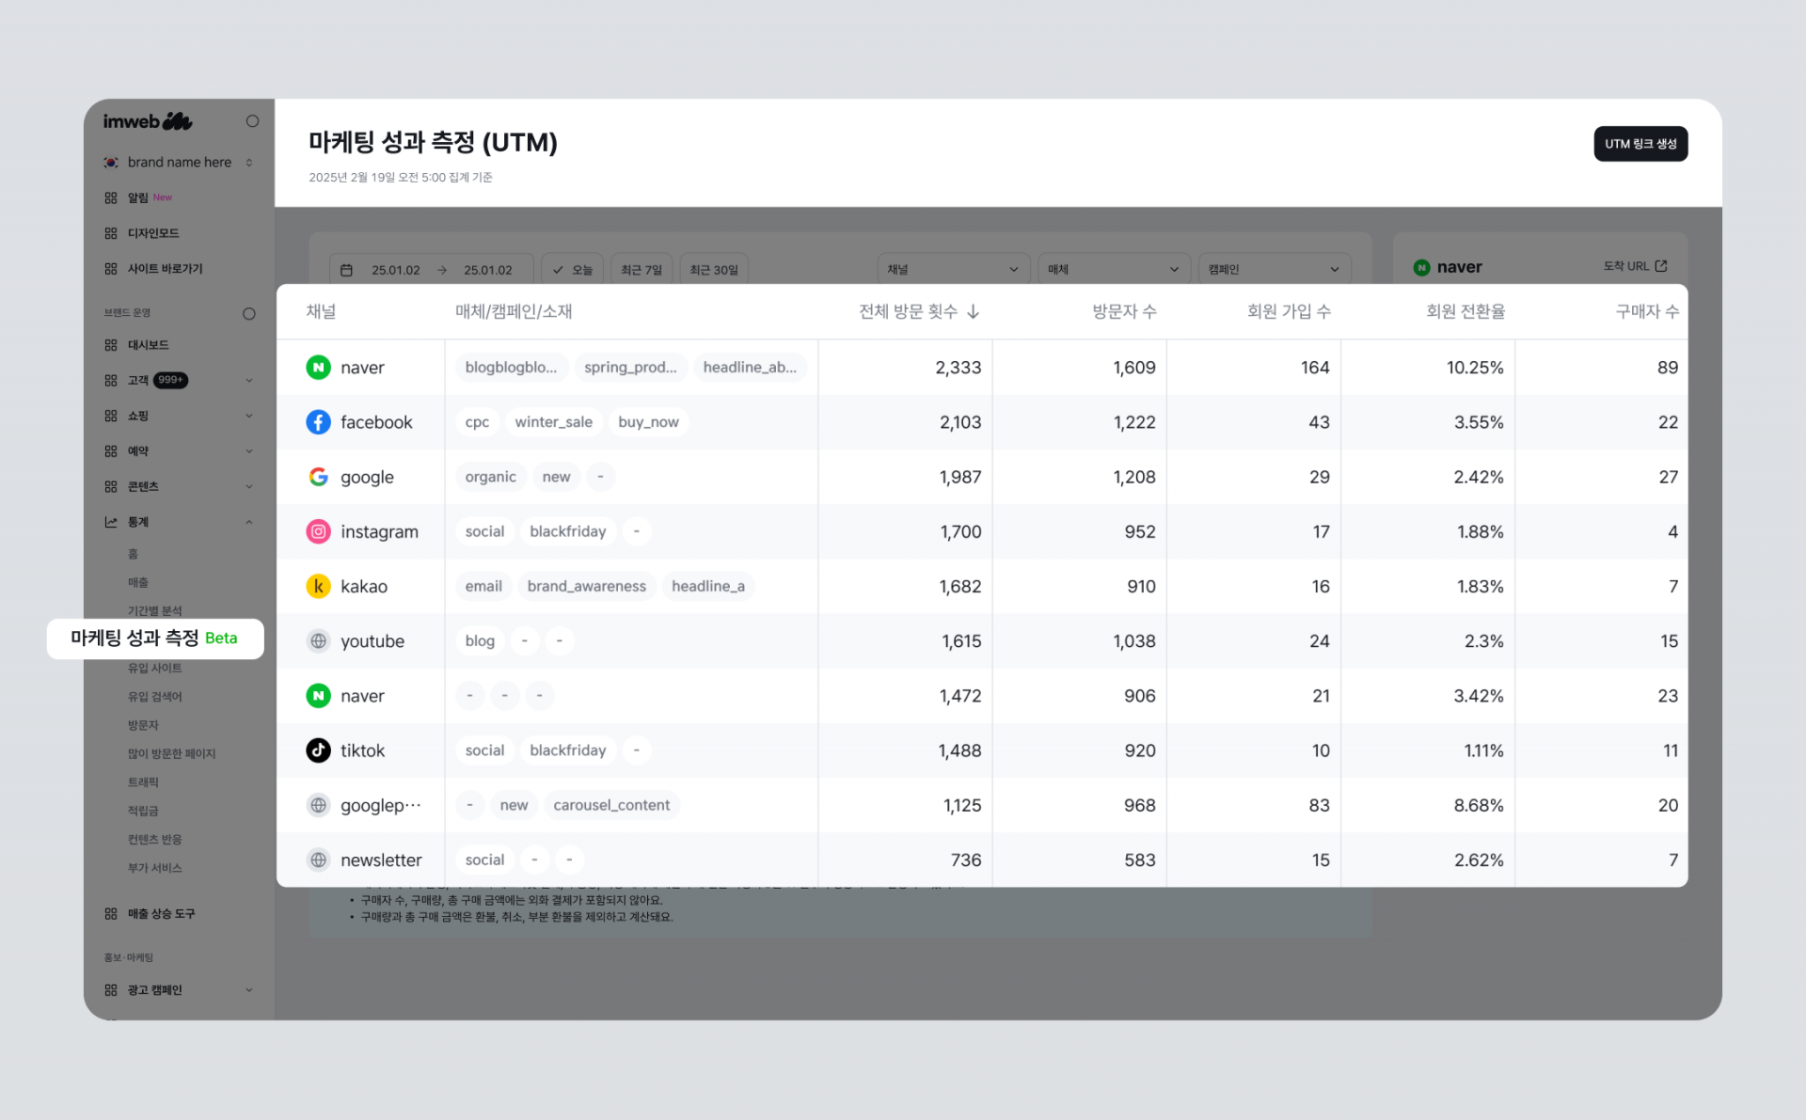Open the 유입 사이트 menu item
The height and width of the screenshot is (1120, 1806).
point(155,669)
